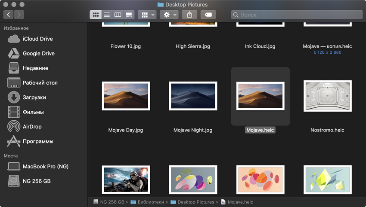Screen dimensions: 366x207
Task: Go forward with the right chevron
Action: point(19,15)
